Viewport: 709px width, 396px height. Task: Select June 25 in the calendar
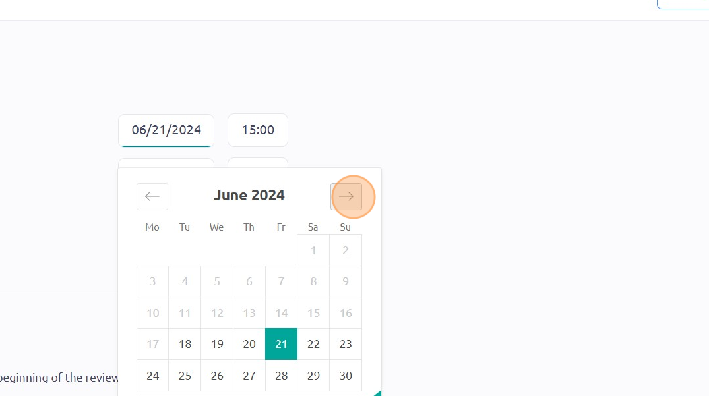pos(185,375)
